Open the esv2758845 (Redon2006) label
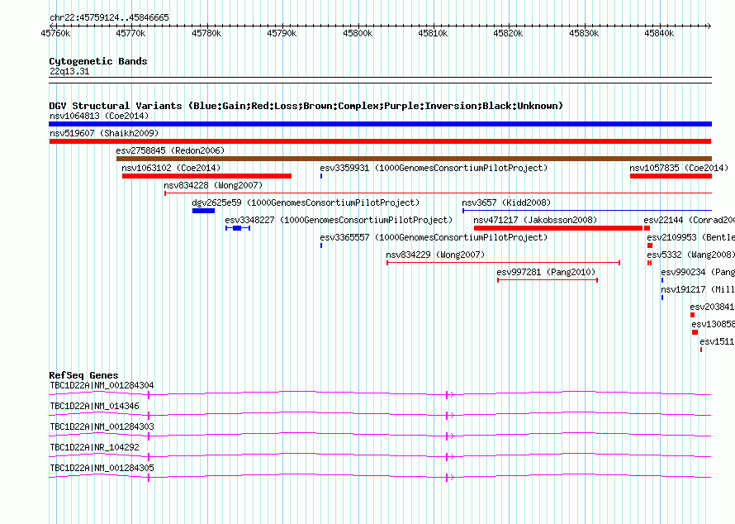 coord(171,150)
